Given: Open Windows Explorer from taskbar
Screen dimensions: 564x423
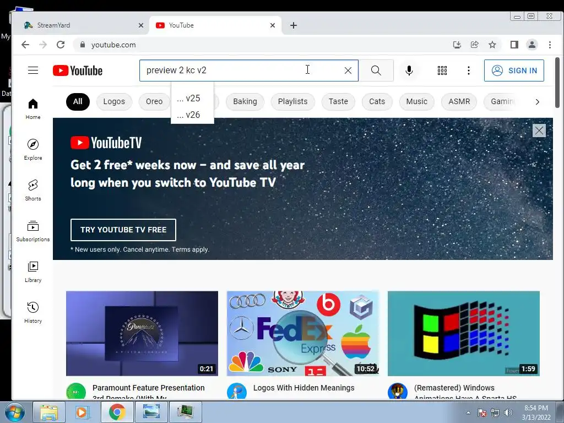Looking at the screenshot, I should [49, 412].
